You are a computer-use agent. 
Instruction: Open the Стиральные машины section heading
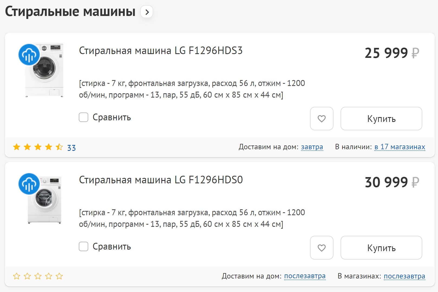[70, 12]
